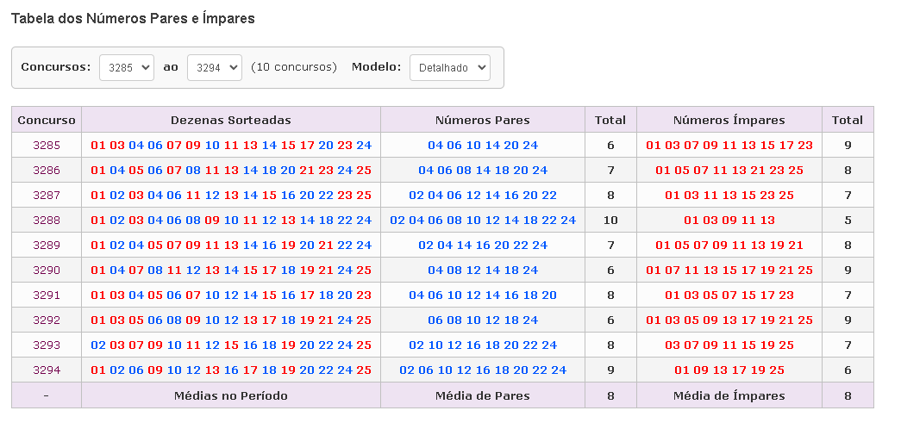Click the Média de Ímpares cell

pos(729,395)
